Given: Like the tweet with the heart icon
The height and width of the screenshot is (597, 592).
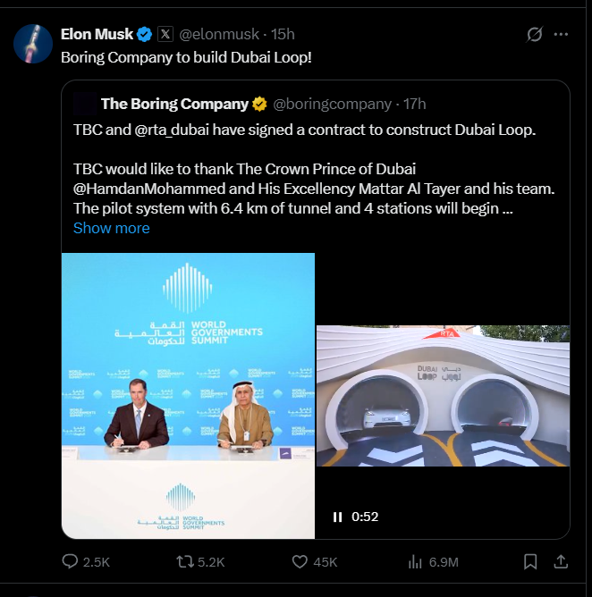Looking at the screenshot, I should 300,561.
